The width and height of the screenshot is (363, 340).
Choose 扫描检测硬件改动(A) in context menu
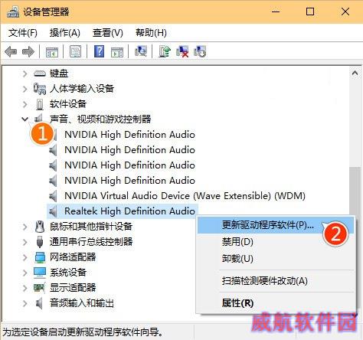click(x=276, y=281)
